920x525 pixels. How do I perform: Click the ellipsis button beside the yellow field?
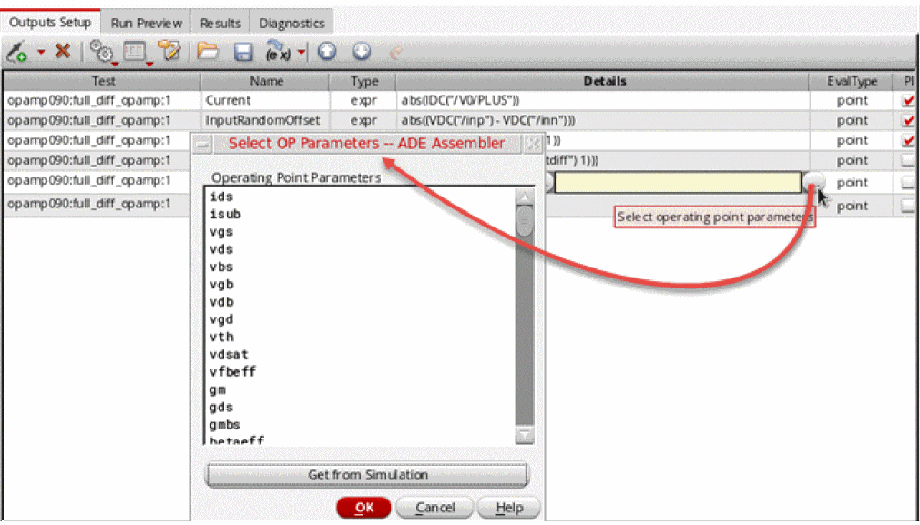click(813, 183)
